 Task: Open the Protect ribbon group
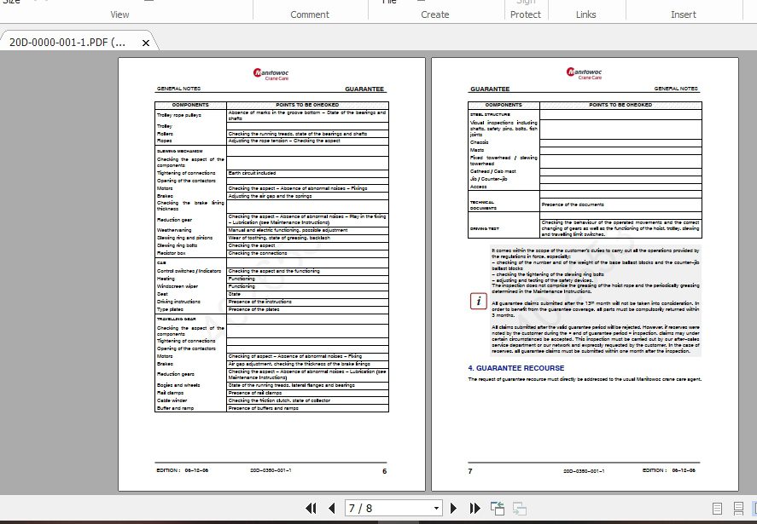[x=525, y=14]
